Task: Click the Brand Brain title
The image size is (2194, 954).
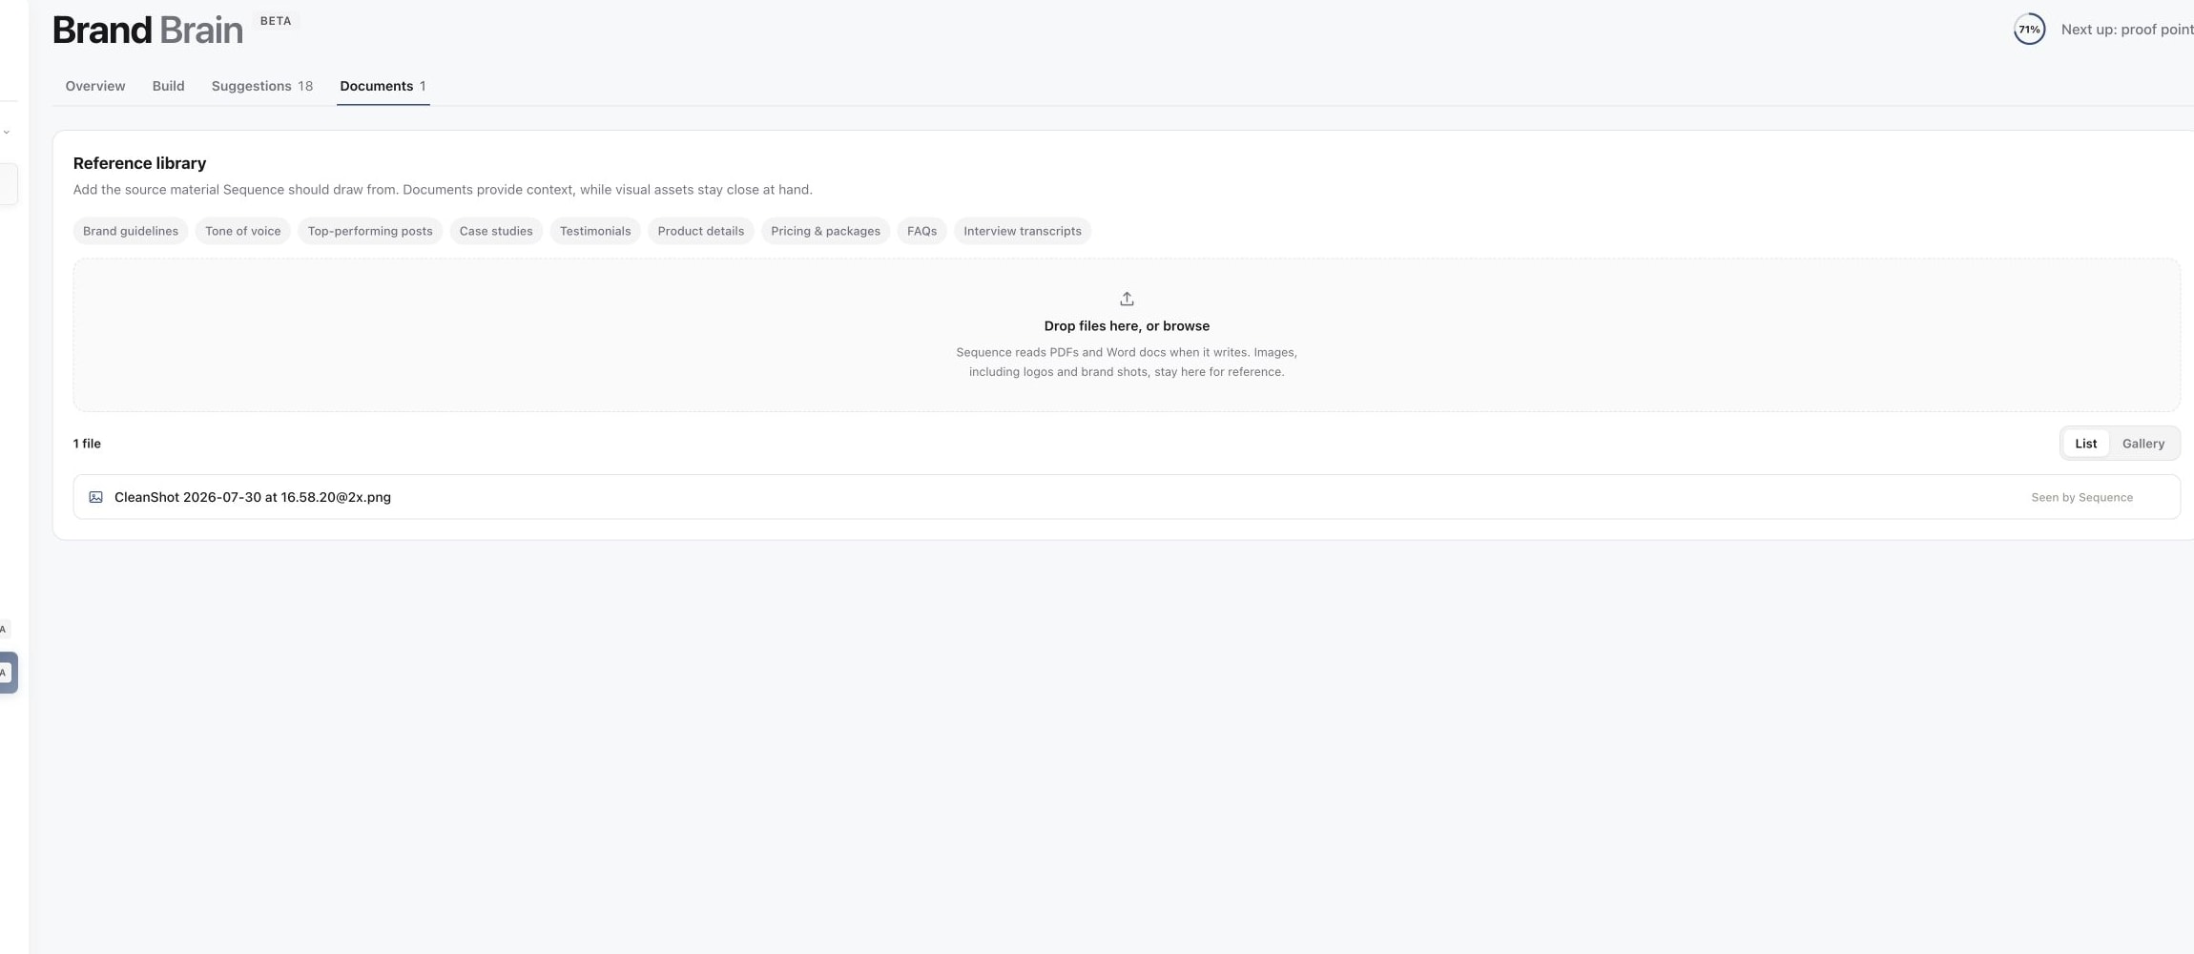Action: (148, 31)
